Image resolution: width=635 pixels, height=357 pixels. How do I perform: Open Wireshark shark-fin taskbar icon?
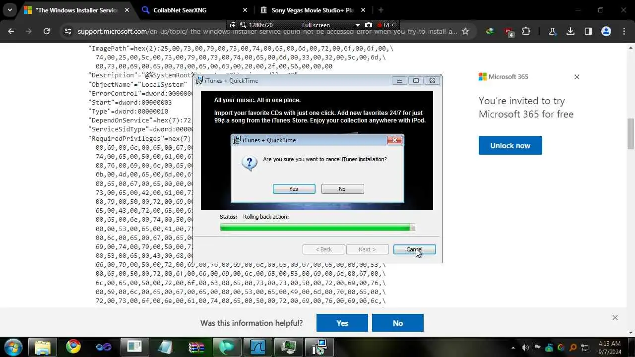[x=258, y=347]
